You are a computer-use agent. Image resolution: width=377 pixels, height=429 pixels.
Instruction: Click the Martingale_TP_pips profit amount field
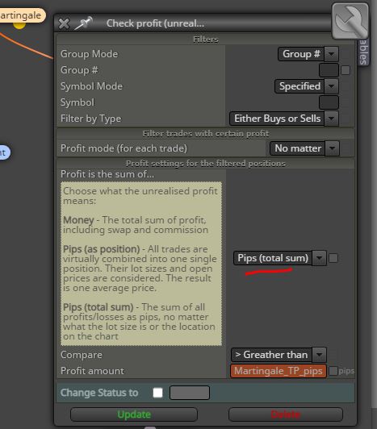pyautogui.click(x=279, y=371)
